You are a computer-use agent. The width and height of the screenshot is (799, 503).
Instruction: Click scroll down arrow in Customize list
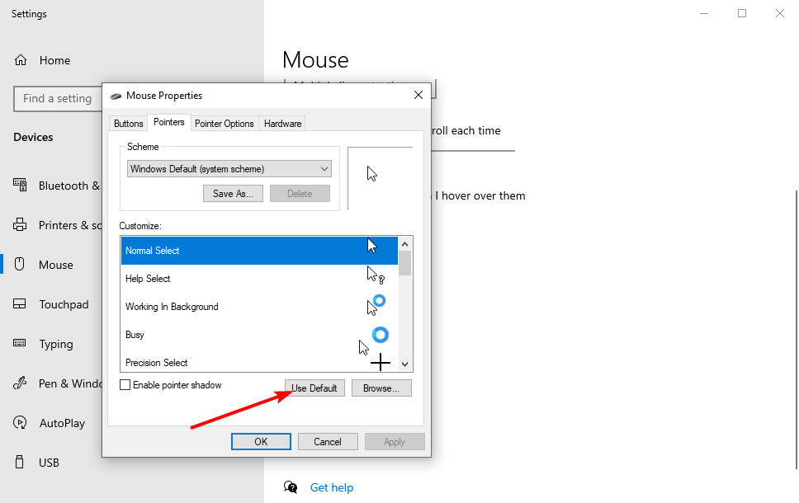[405, 364]
